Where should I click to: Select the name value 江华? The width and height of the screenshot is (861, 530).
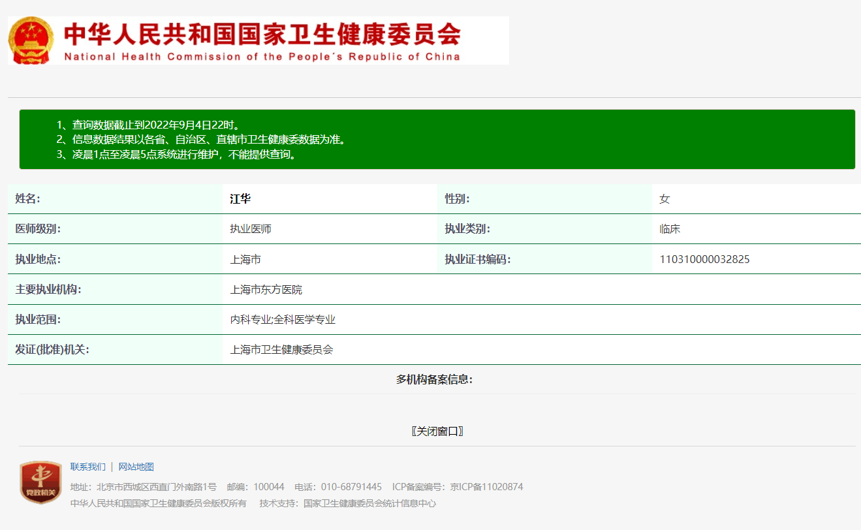(x=240, y=199)
